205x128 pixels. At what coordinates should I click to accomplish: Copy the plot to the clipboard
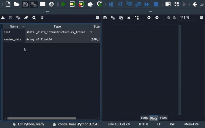pyautogui.click(x=121, y=18)
